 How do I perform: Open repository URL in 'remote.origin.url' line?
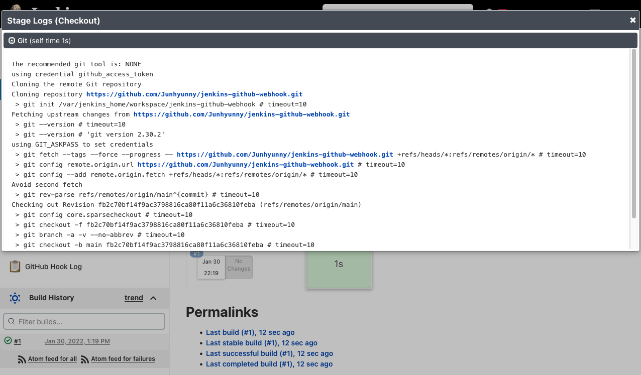(x=246, y=164)
